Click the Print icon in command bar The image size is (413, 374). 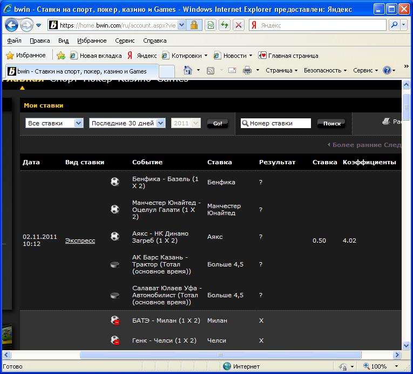point(247,70)
